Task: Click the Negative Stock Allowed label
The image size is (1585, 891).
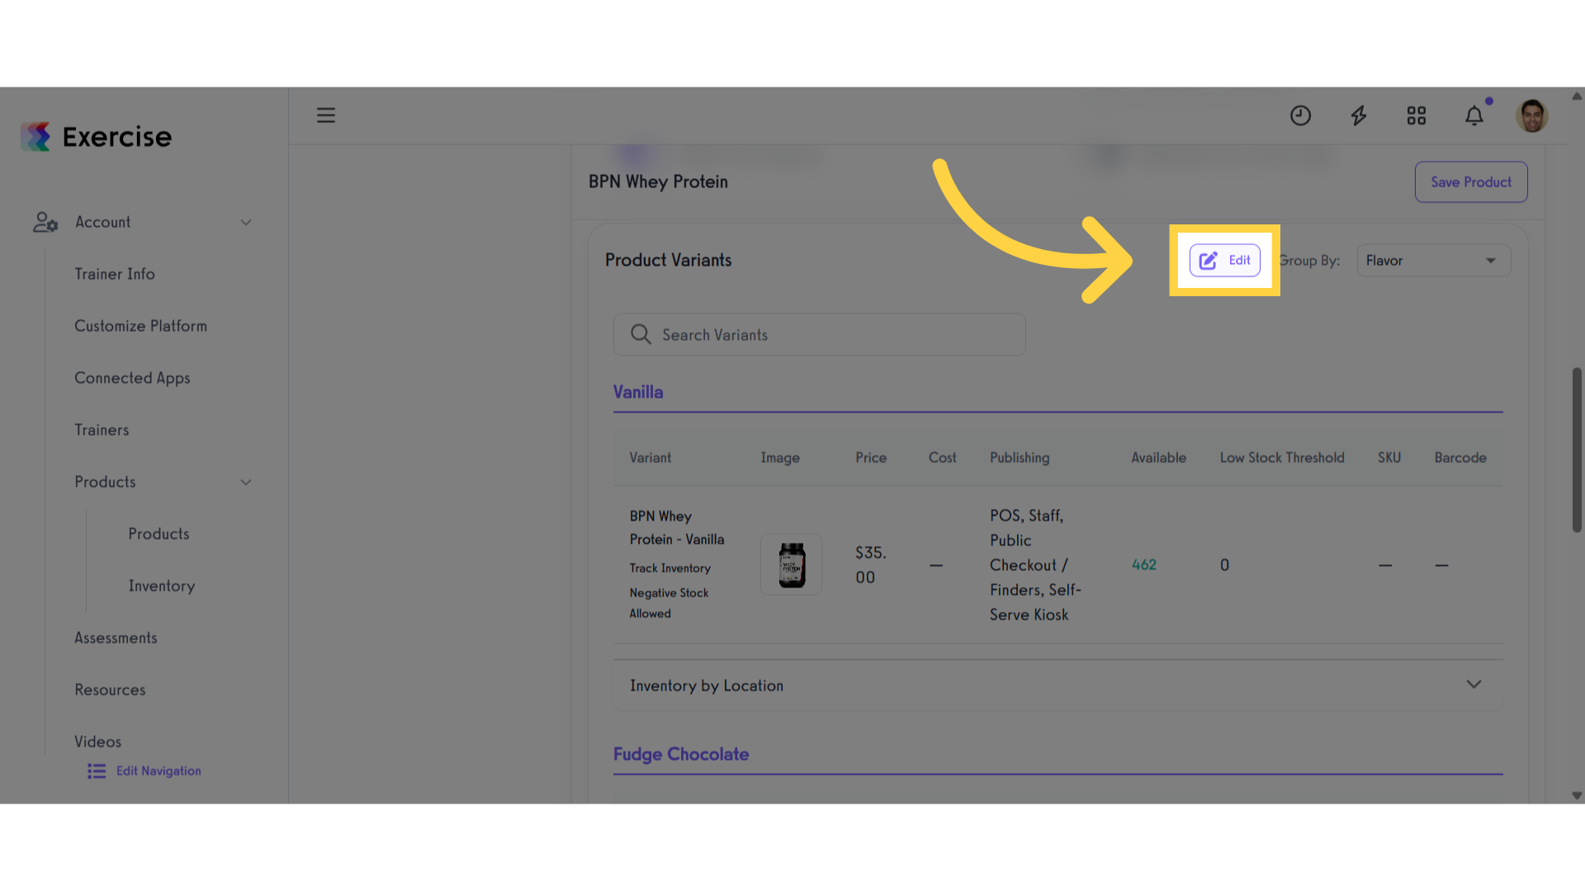Action: (x=669, y=603)
